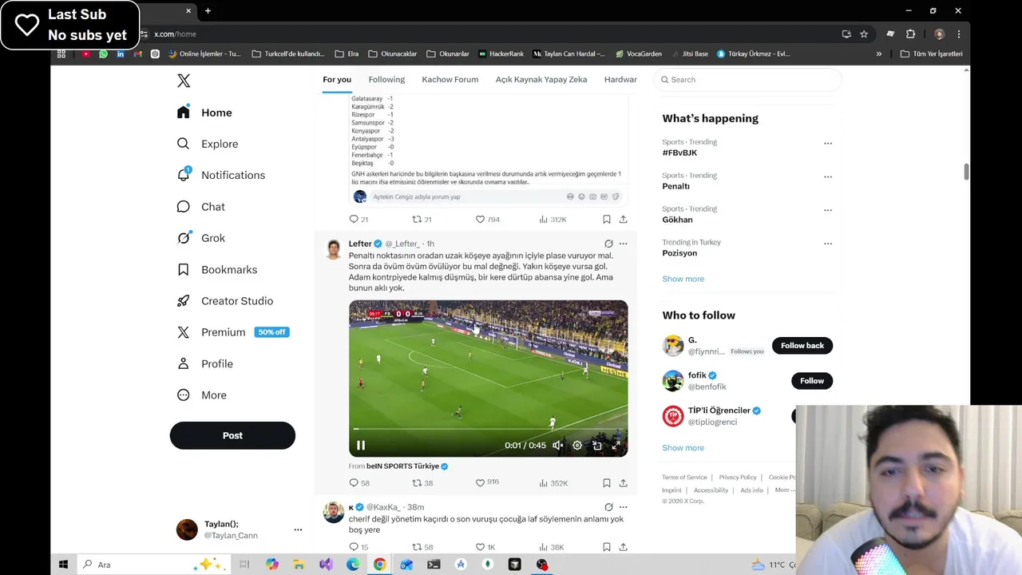Open options for Pozisyon trend
This screenshot has height=575, width=1022.
(x=828, y=244)
